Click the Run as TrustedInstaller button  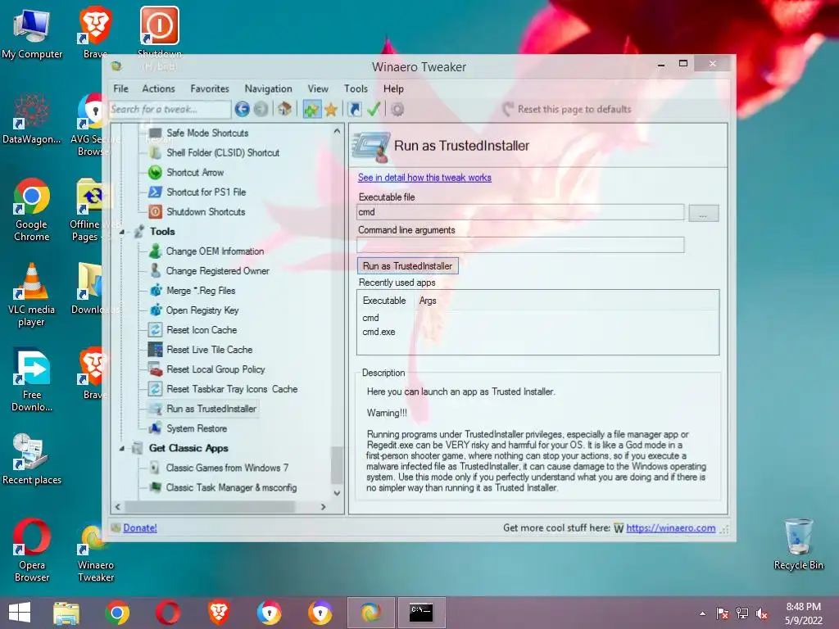pos(408,266)
